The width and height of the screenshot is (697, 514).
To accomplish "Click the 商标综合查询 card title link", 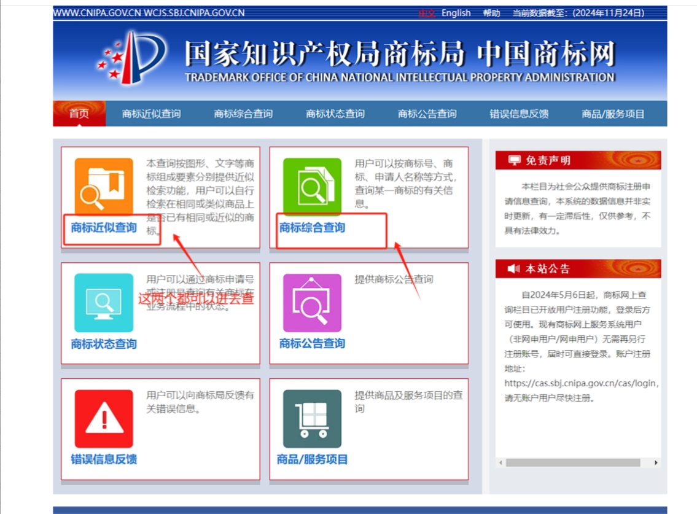I will pyautogui.click(x=312, y=228).
